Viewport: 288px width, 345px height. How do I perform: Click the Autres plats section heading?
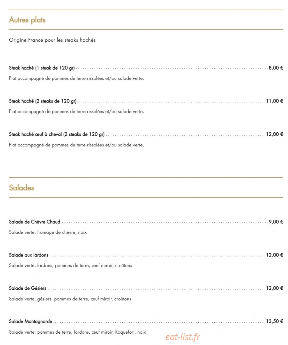[x=27, y=20]
